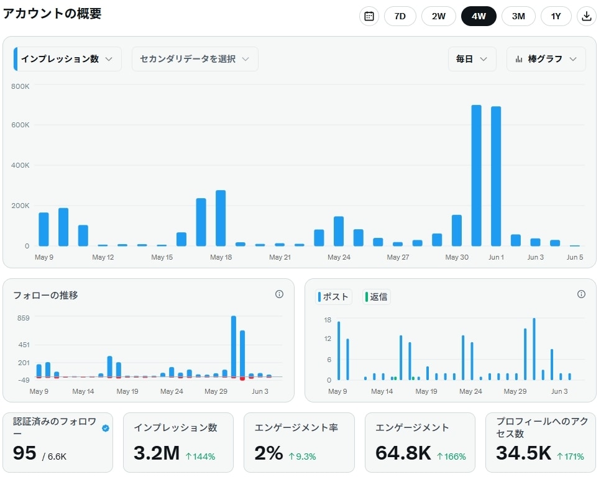Screen dimensions: 601x477
Task: Click the impressions bar for May 24
Action: pos(339,231)
